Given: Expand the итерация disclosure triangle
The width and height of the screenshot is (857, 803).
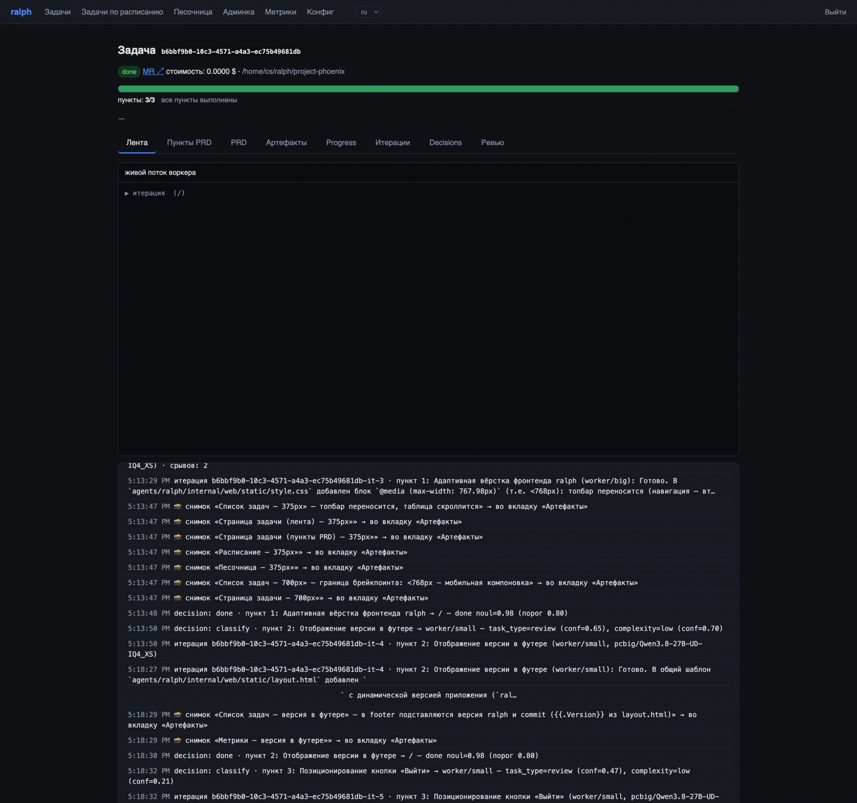Looking at the screenshot, I should tap(127, 193).
